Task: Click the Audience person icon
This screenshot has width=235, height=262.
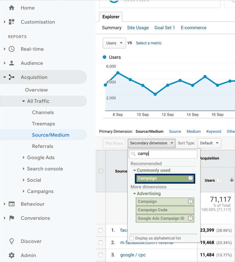Action: click(x=12, y=63)
